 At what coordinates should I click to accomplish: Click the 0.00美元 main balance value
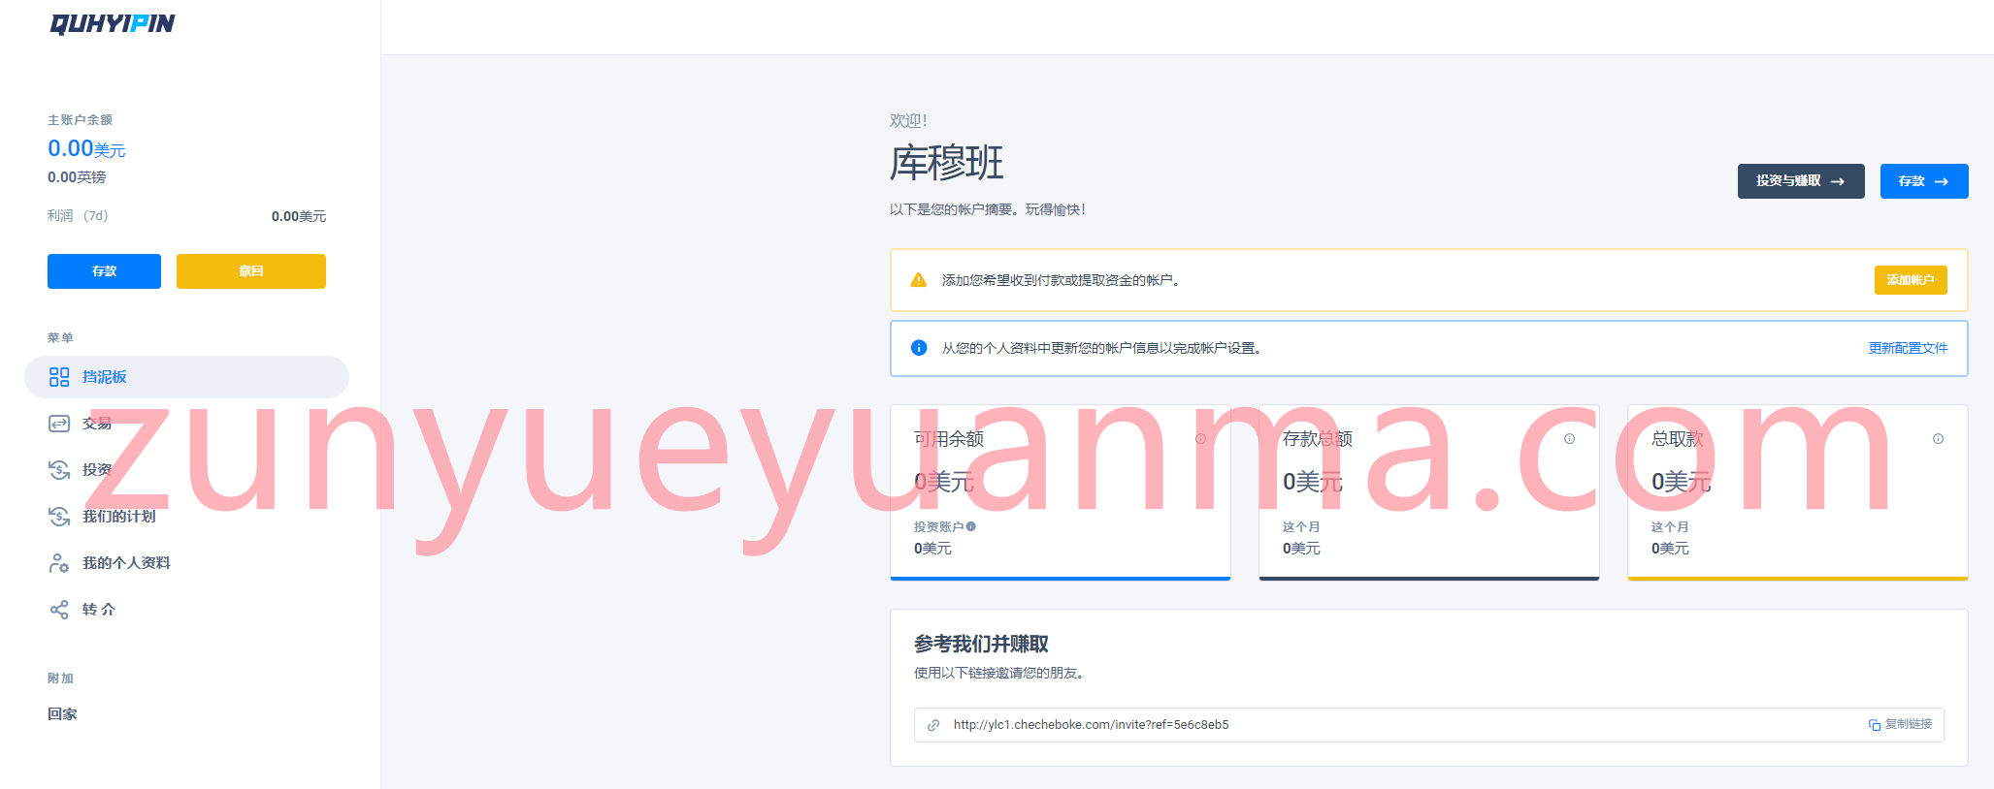click(x=86, y=148)
